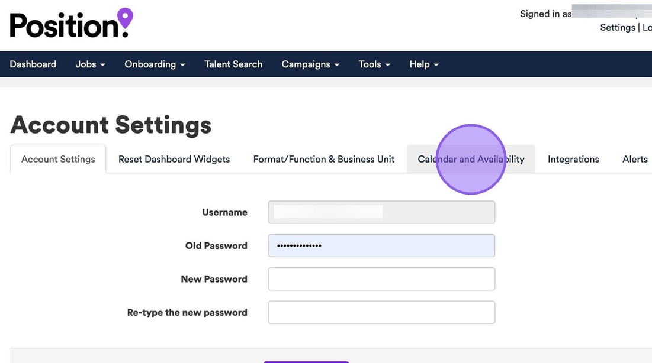Viewport: 652px width, 363px height.
Task: Expand the Jobs dropdown menu
Action: [90, 64]
